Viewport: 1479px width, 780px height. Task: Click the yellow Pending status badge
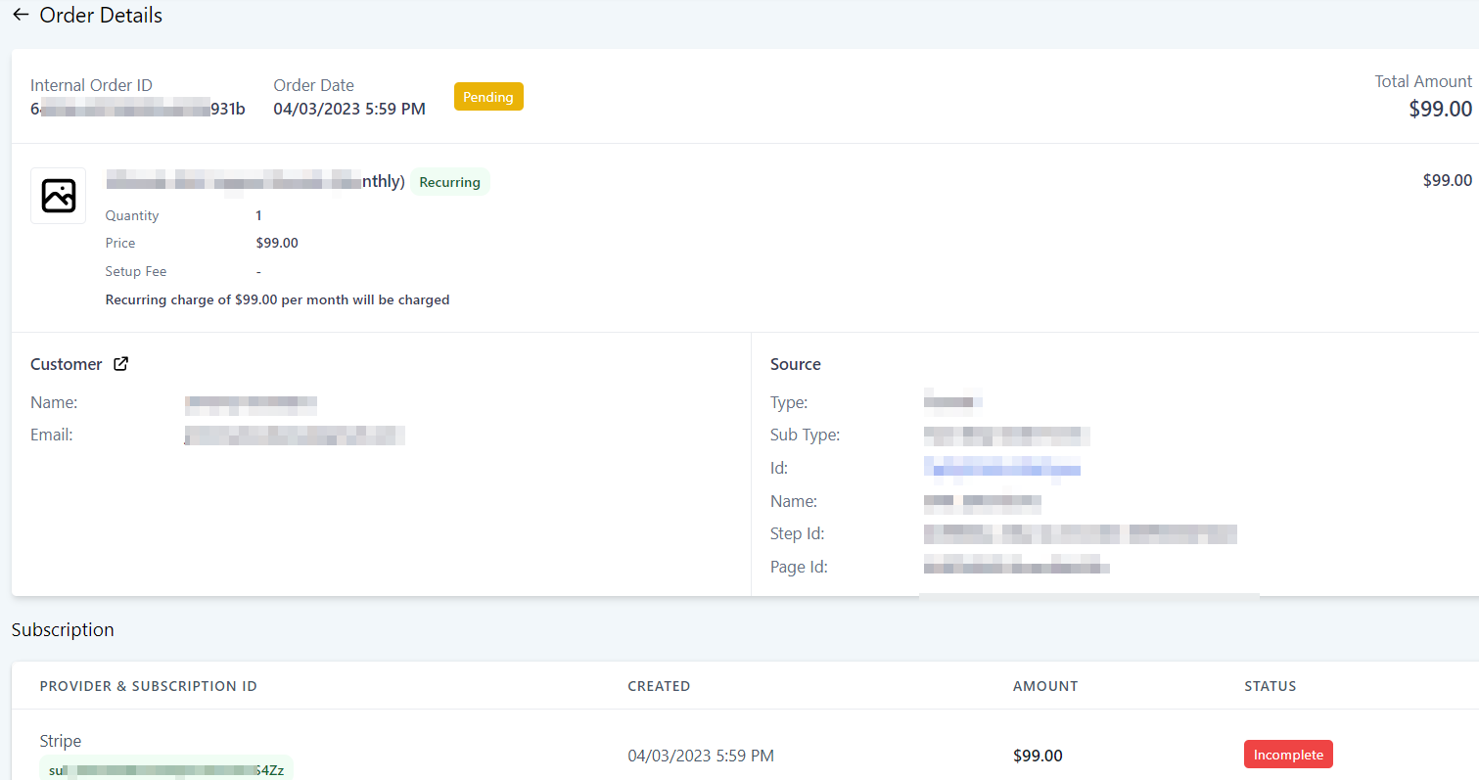click(488, 97)
